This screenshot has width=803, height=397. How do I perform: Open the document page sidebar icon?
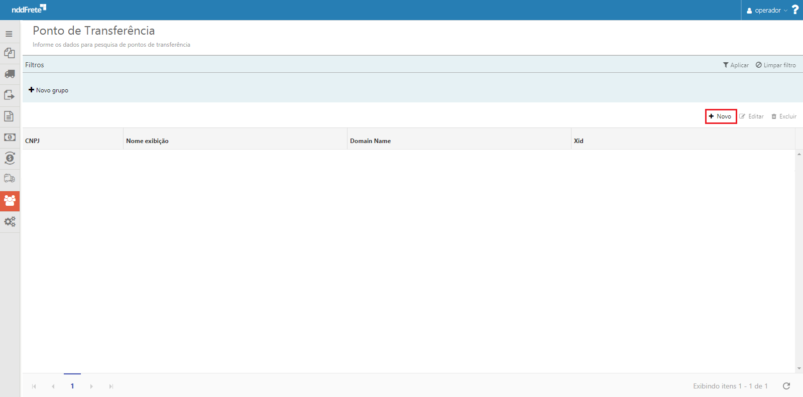click(9, 116)
